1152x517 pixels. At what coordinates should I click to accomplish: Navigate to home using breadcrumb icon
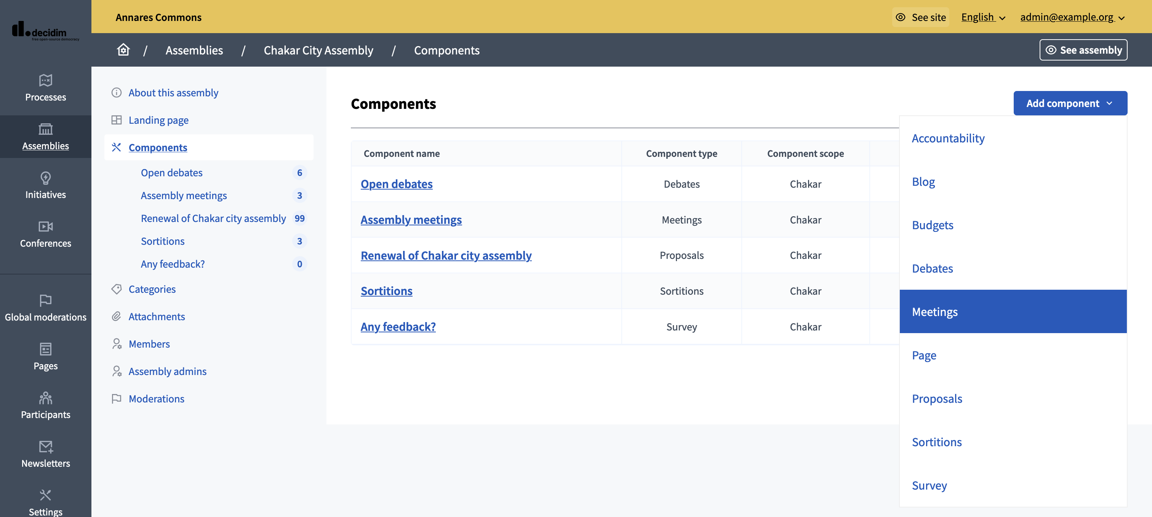123,50
